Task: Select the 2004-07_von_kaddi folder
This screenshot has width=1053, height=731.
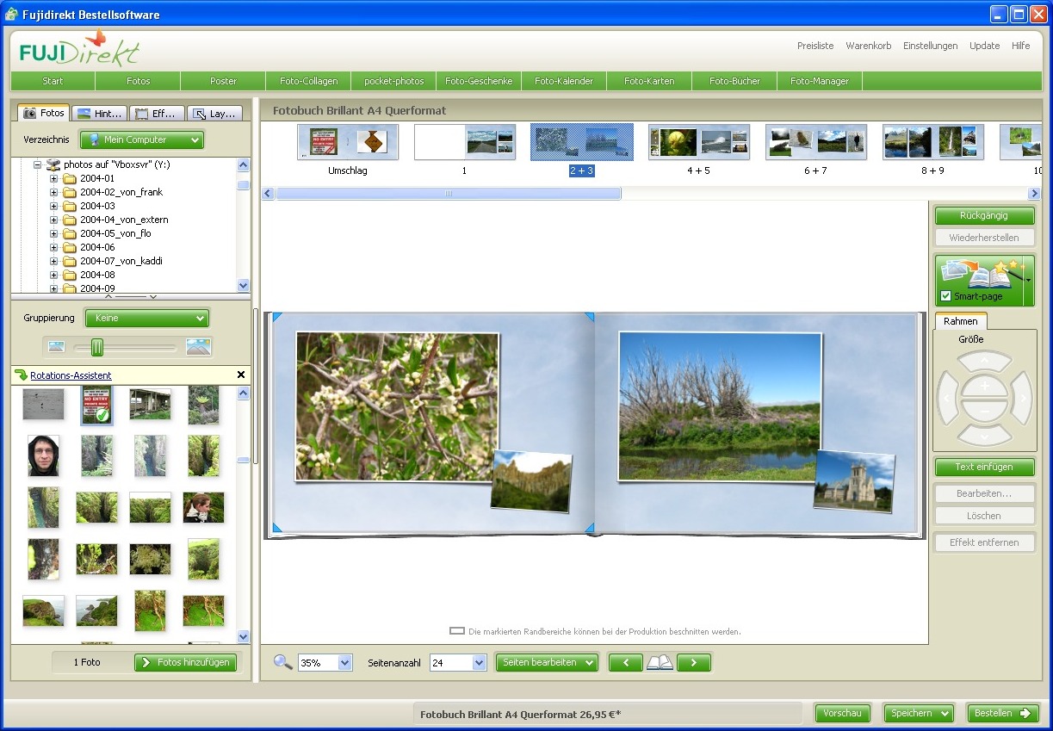Action: (121, 261)
